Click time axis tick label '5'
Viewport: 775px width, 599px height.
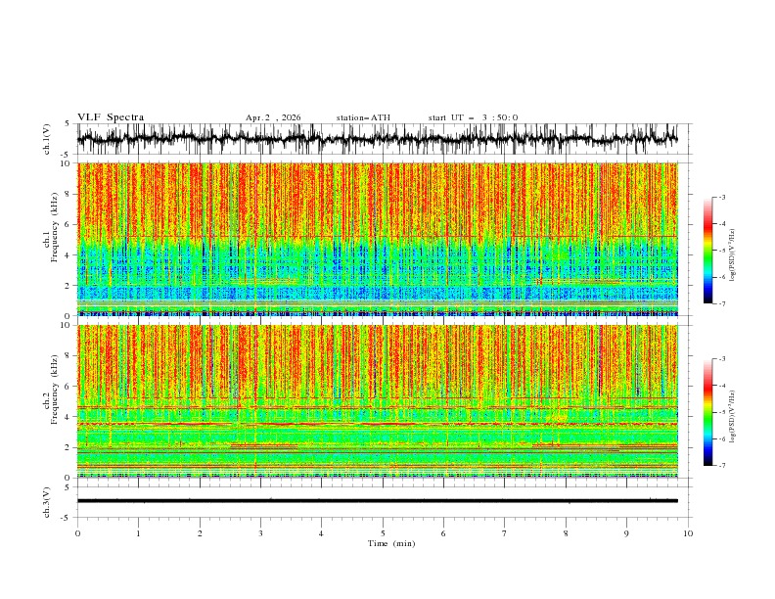coord(383,533)
